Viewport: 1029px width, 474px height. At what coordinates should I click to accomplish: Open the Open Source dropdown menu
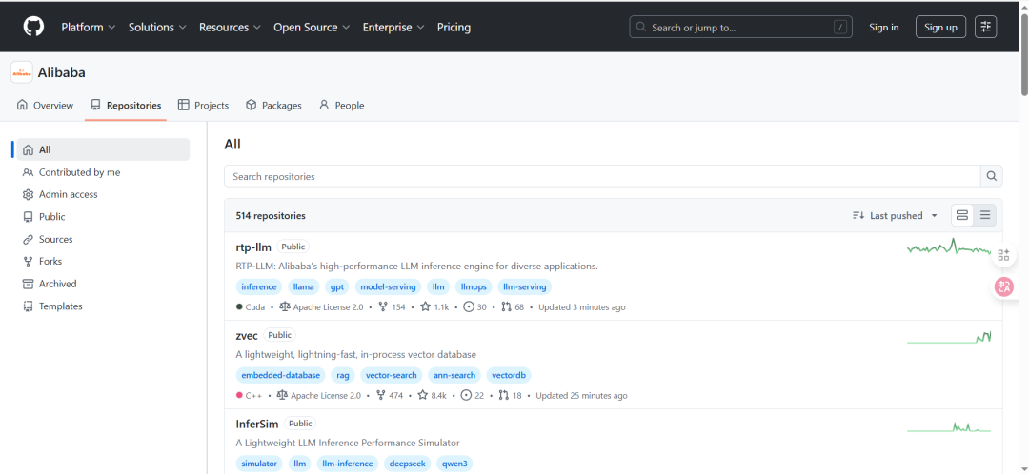312,27
